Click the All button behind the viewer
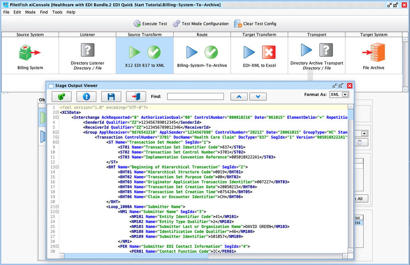Screen dimensions: 410x265 (x=361, y=199)
